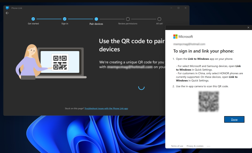Image resolution: width=252 pixels, height=153 pixels.
Task: Open Troubleshoot issues with the Phone Link app
Action: (106, 108)
